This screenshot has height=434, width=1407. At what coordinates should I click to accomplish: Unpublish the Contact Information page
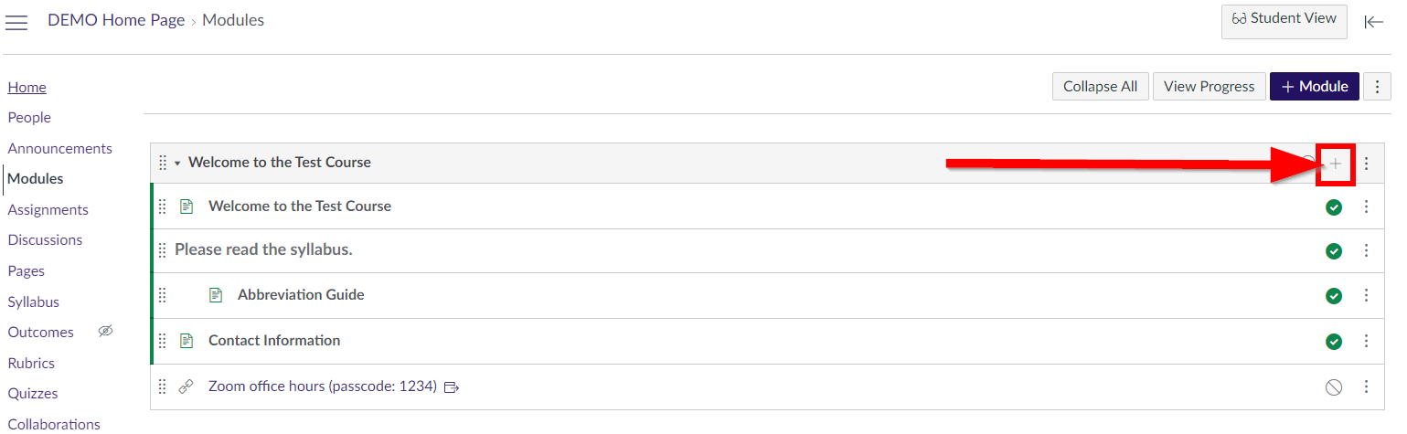tap(1334, 342)
